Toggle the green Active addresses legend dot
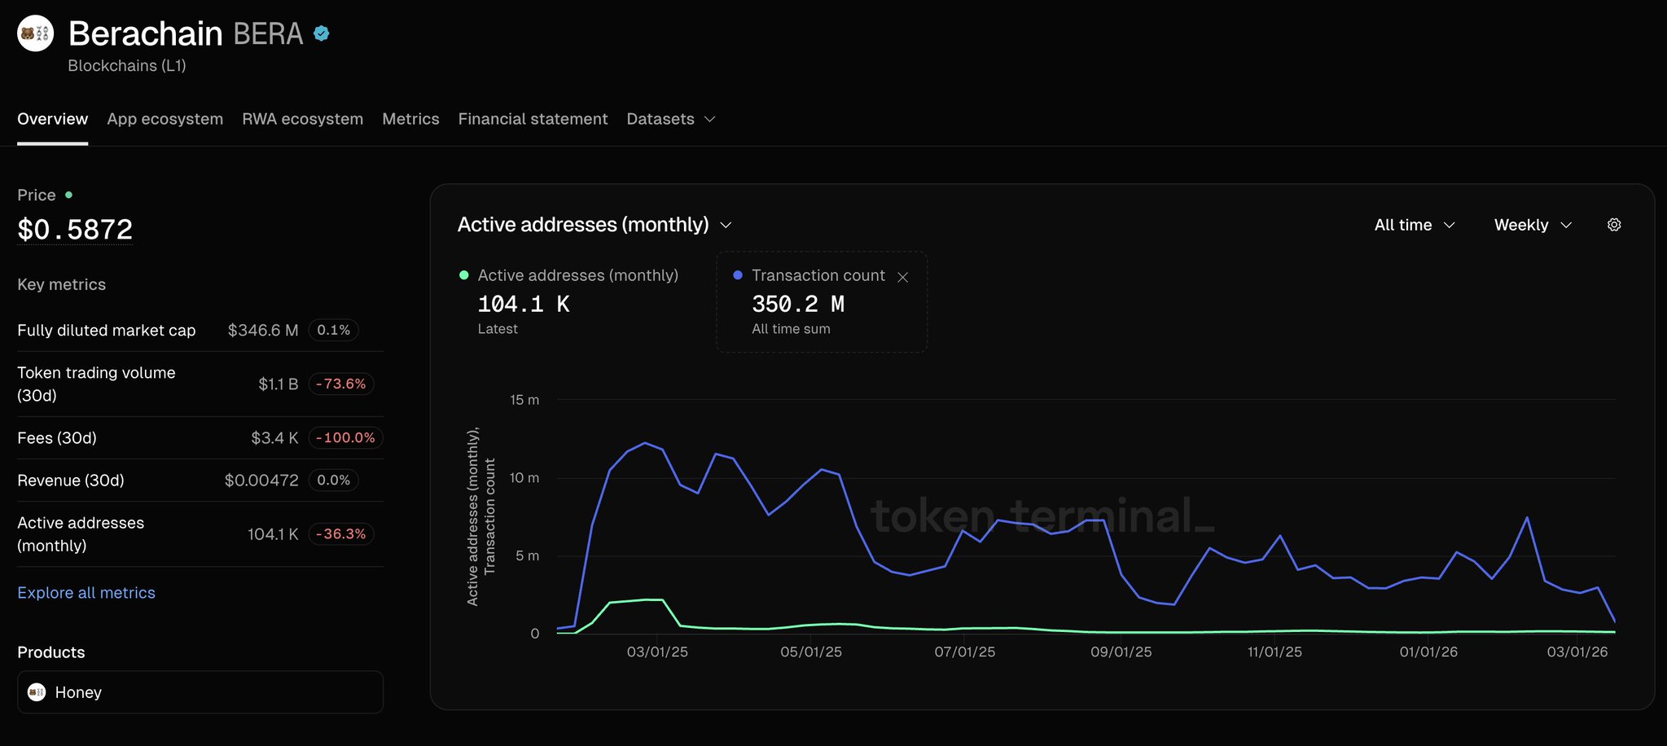 click(x=464, y=275)
